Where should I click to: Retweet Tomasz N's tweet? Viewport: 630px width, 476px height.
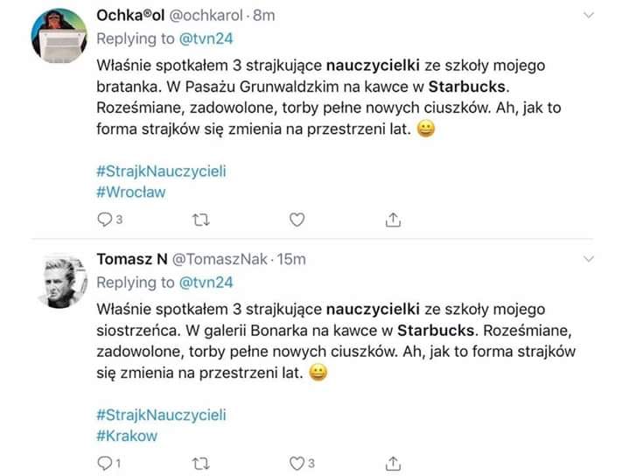pos(200,462)
